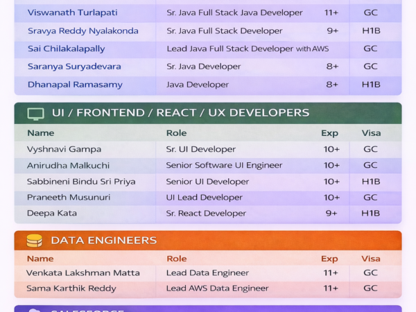The image size is (416, 312).
Task: Click the Role column header in UI developers table
Action: pyautogui.click(x=176, y=133)
